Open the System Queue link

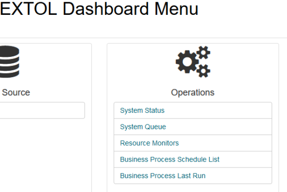[x=143, y=127]
